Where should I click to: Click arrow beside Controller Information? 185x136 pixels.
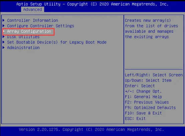(x=4, y=20)
